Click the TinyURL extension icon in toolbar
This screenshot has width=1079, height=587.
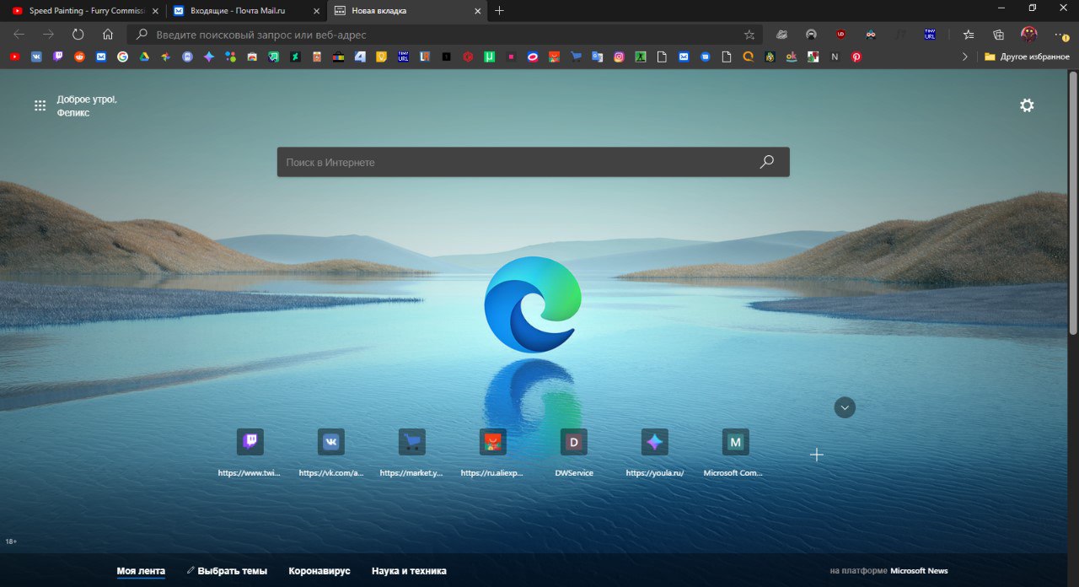930,35
